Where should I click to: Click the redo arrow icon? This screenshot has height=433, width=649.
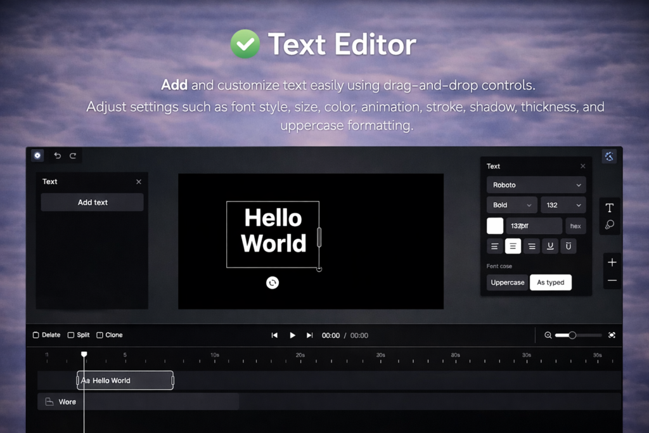coord(73,155)
